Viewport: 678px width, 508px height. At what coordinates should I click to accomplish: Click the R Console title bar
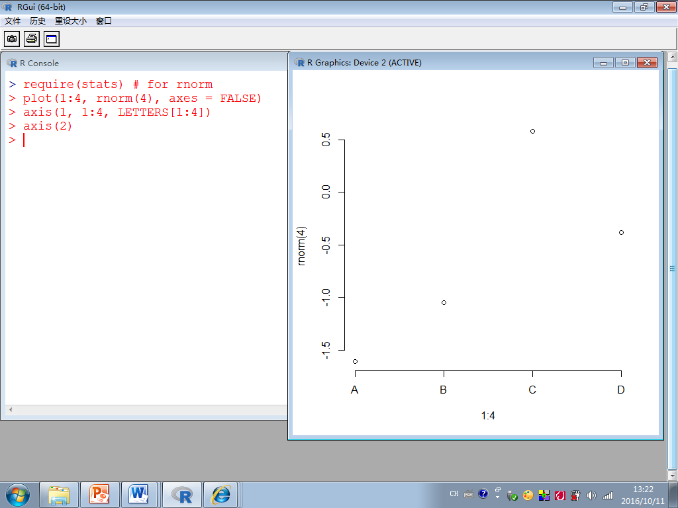pyautogui.click(x=145, y=63)
